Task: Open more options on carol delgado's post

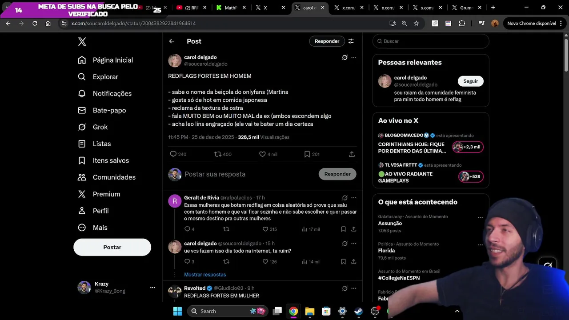Action: coord(354,57)
